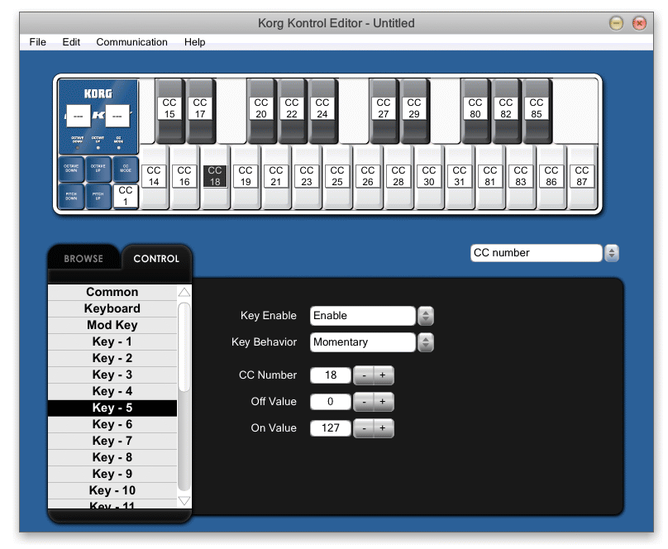The image size is (668, 549).
Task: Select the black key labeled CC 82
Action: point(506,111)
